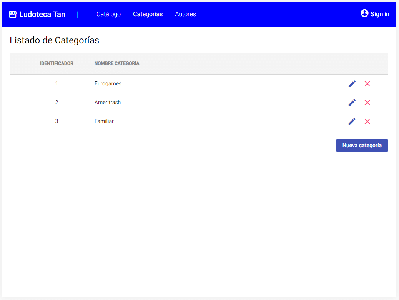
Task: Click the Sign in link
Action: coord(380,14)
